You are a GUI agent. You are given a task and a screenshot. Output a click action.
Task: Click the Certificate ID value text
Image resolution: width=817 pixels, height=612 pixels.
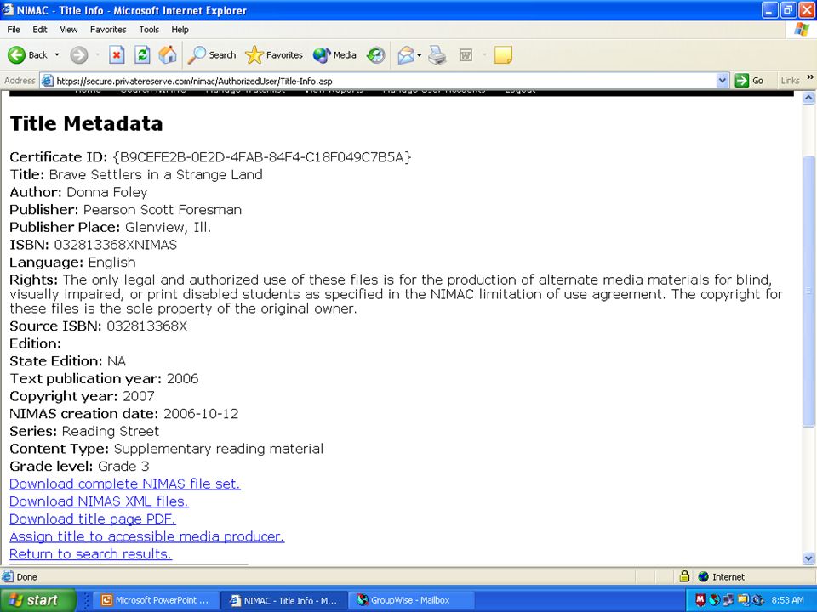(x=262, y=157)
